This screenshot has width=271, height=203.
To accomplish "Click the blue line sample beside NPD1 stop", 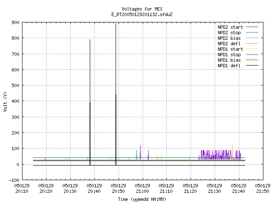I will pyautogui.click(x=252, y=55).
